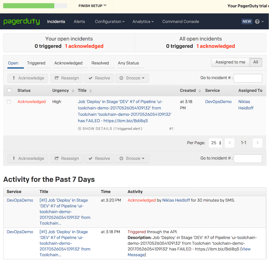Go to Incidents nav item
Image resolution: width=269 pixels, height=261 pixels.
coord(56,22)
